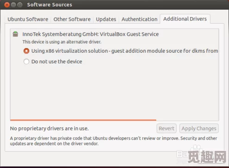
Task: Select the InnoTek Systemberatung GmbH device heading
Action: pos(90,34)
